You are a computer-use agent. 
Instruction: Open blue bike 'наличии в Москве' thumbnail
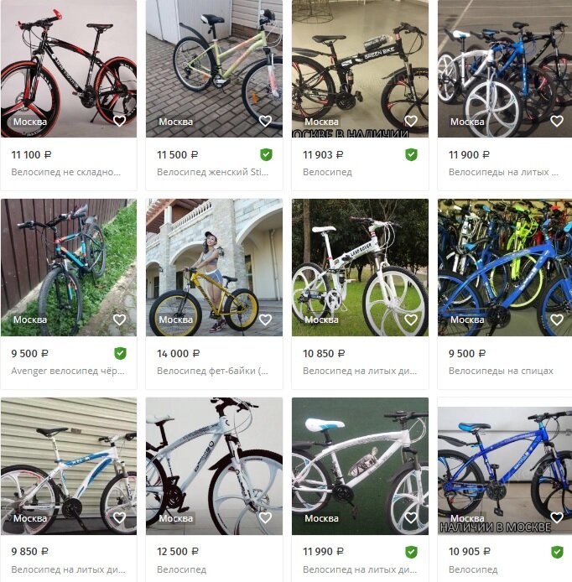pyautogui.click(x=505, y=470)
